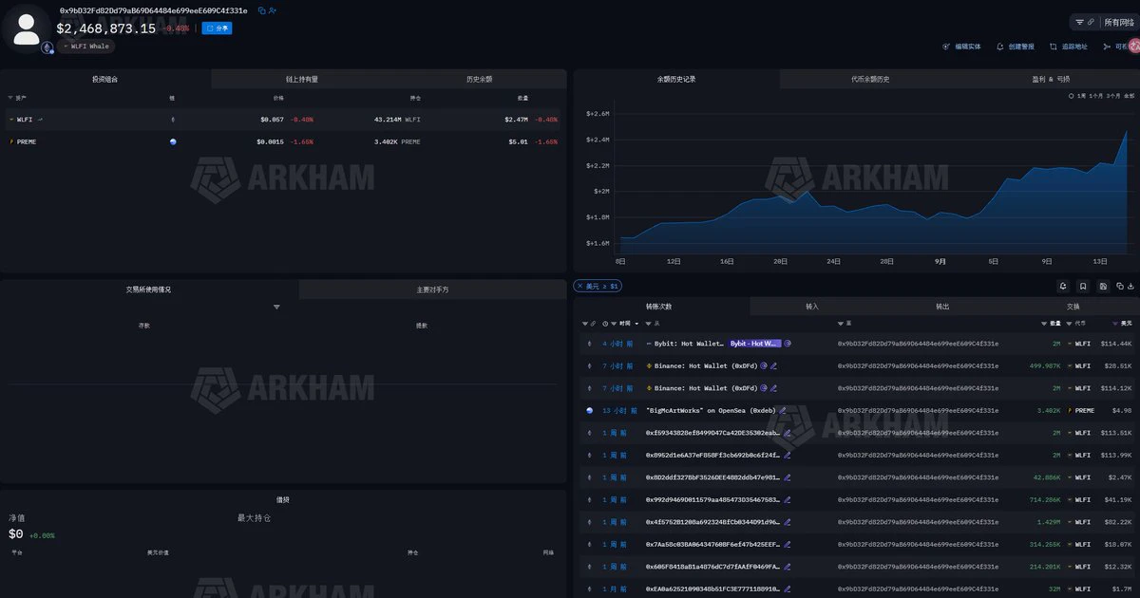
Task: Click the 13 小时 前 timestamp
Action: click(617, 410)
